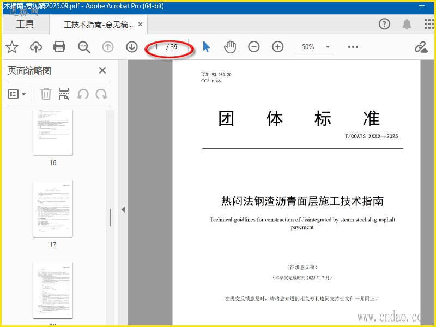
Task: Open the 50% zoom level dropdown
Action: pos(328,47)
